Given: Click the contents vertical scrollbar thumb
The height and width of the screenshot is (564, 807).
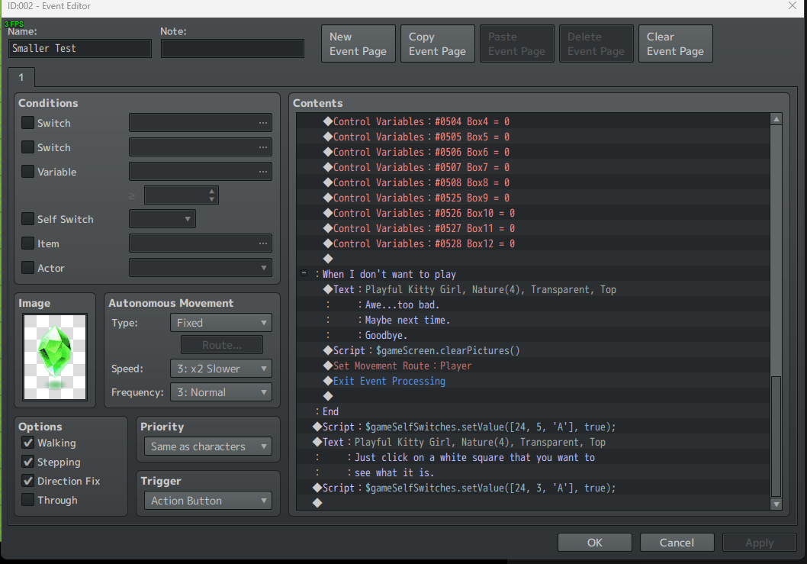Looking at the screenshot, I should (776, 437).
